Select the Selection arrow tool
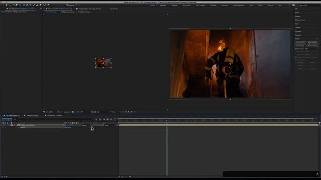This screenshot has width=321, height=180. click(3, 5)
